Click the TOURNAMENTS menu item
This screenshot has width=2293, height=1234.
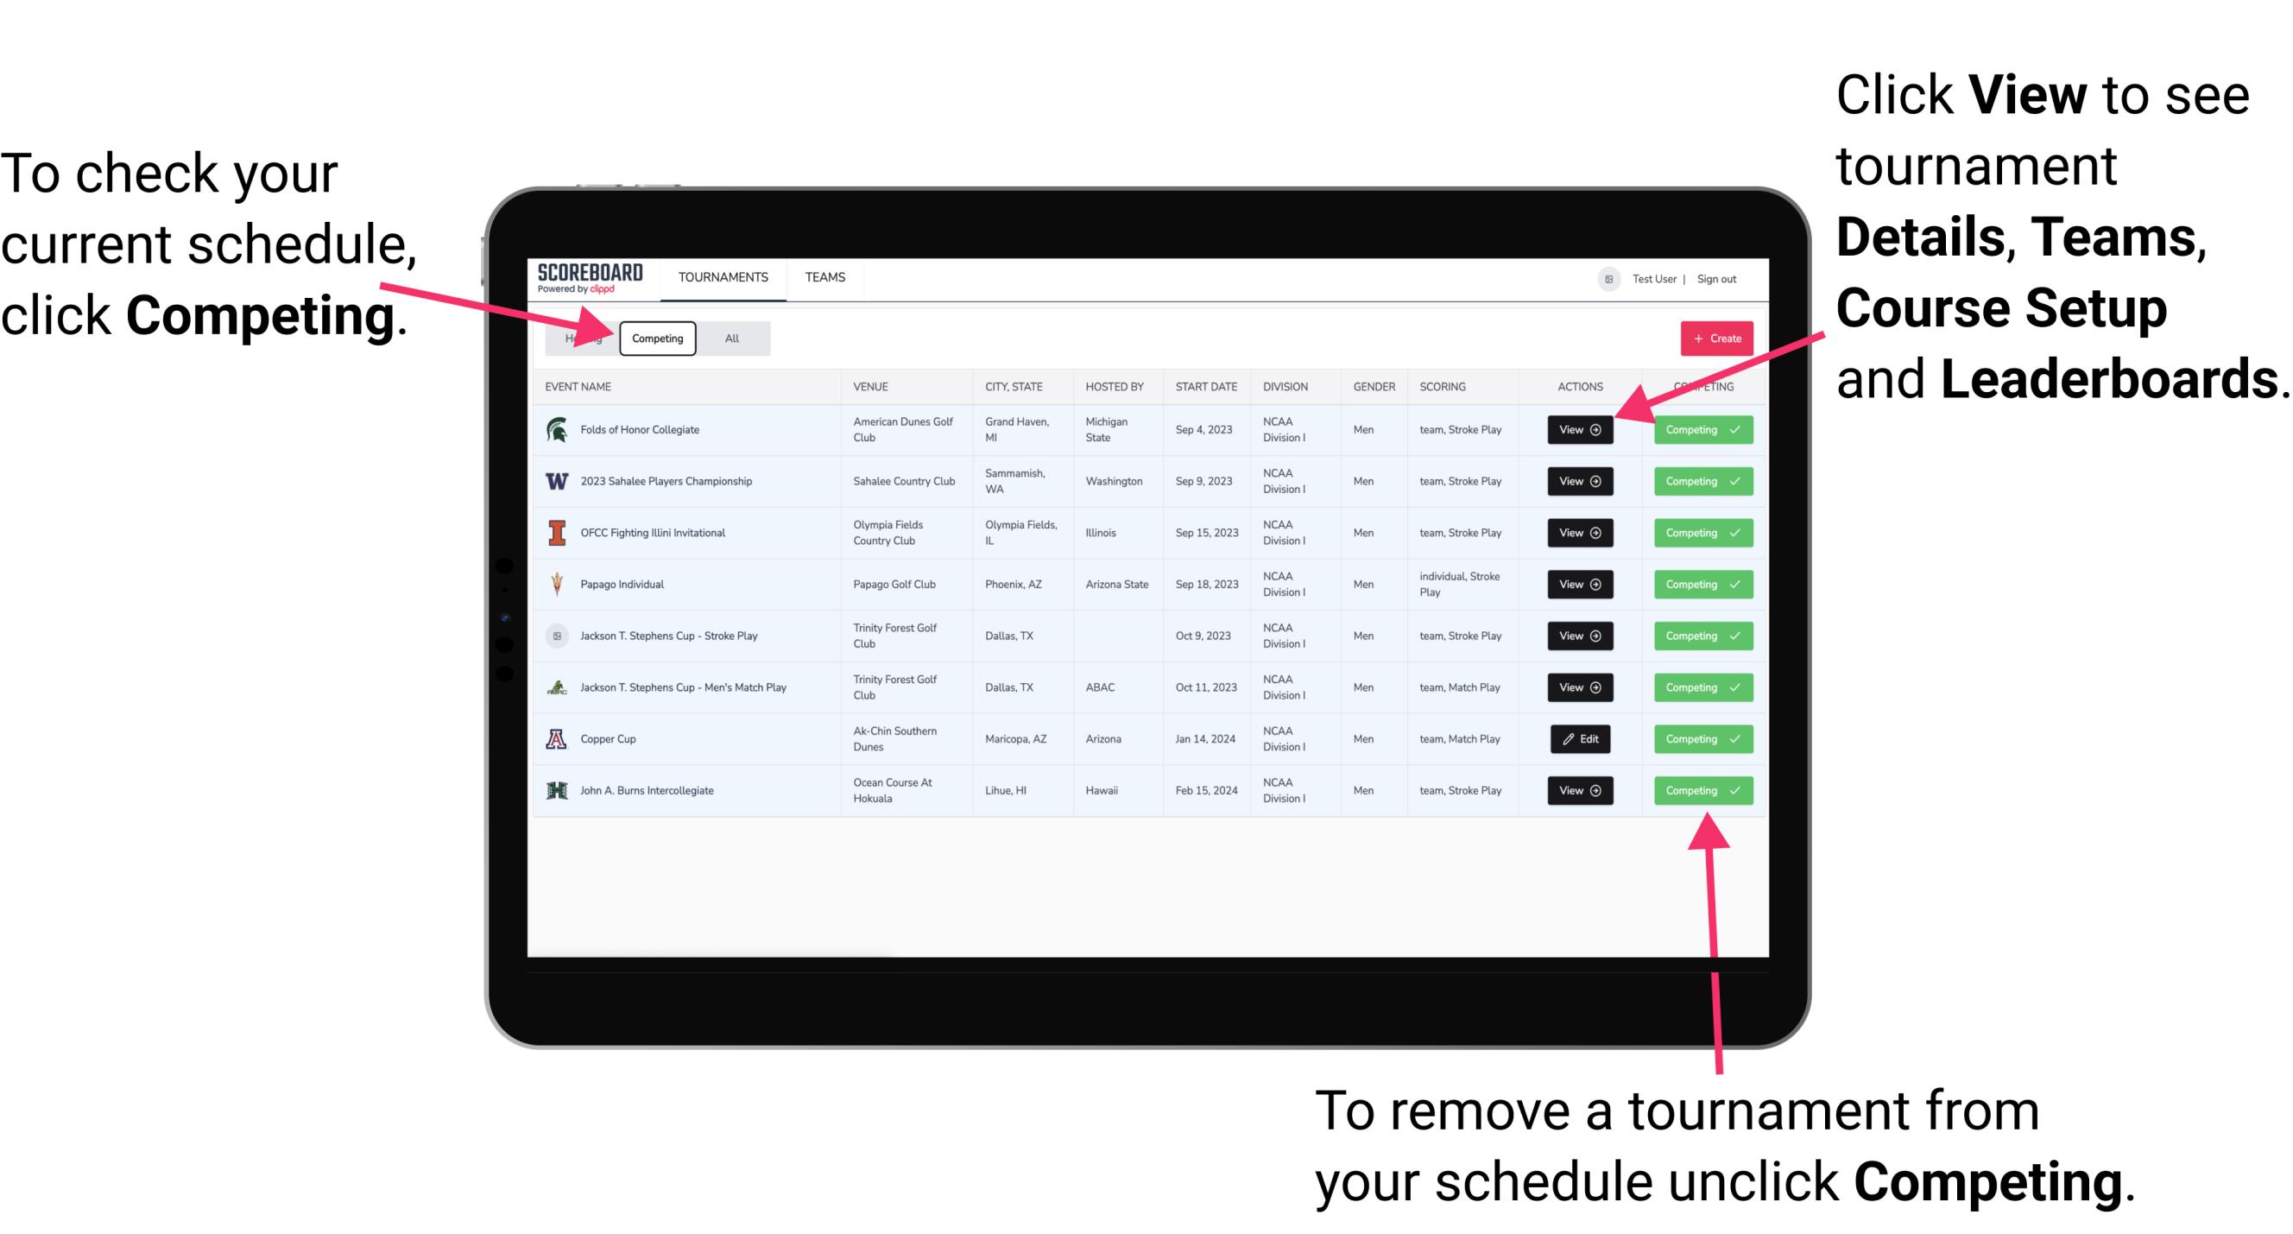click(721, 276)
